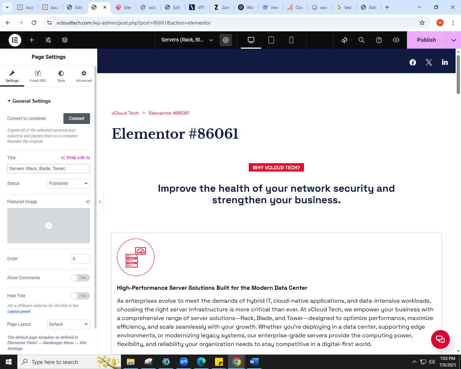The height and width of the screenshot is (369, 461).
Task: Open the Chrome tab search dropdown
Action: click(x=7, y=7)
